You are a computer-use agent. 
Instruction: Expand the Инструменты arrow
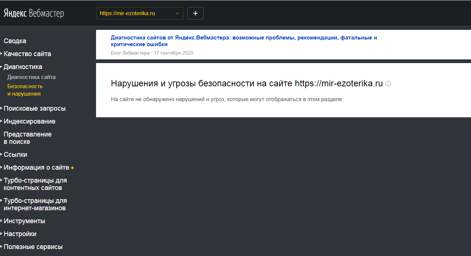pyautogui.click(x=1, y=221)
